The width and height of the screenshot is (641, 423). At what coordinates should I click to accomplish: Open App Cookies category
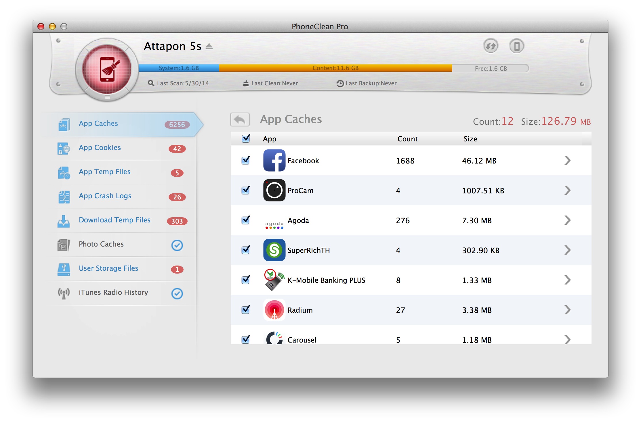[100, 148]
